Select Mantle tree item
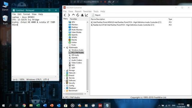Screen dimensions: 192x108 74,40
